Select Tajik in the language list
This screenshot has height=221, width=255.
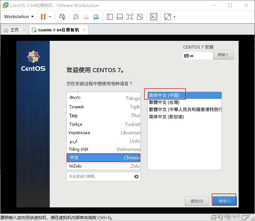point(104,107)
